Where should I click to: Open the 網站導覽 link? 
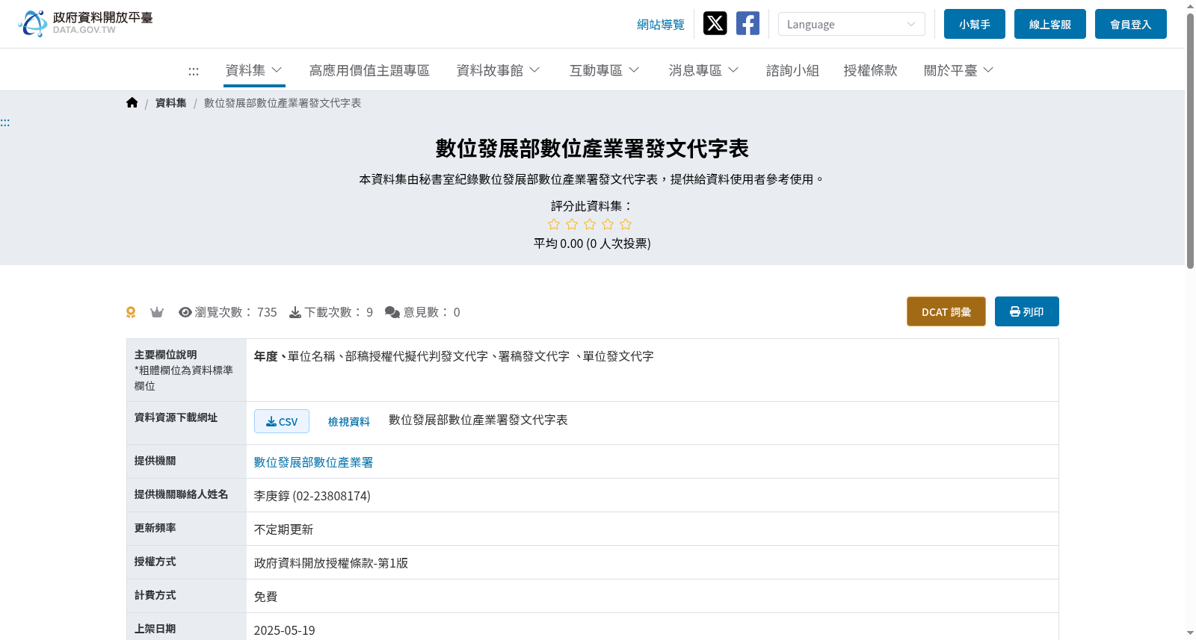[661, 25]
